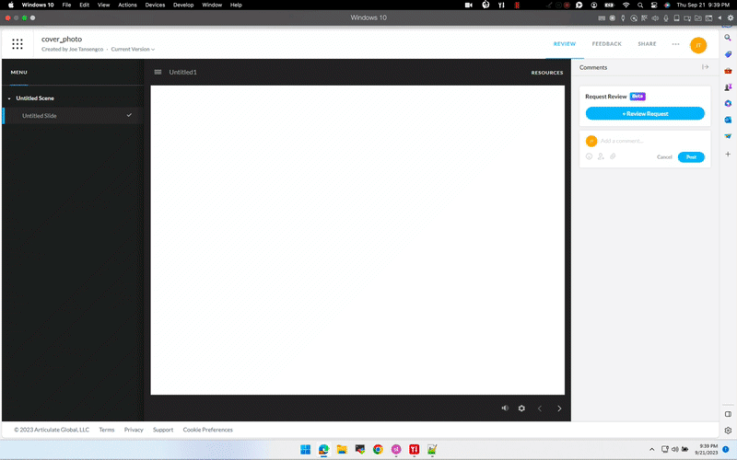Image resolution: width=737 pixels, height=460 pixels.
Task: Open the Edge sidebar games chess icon
Action: [x=728, y=87]
